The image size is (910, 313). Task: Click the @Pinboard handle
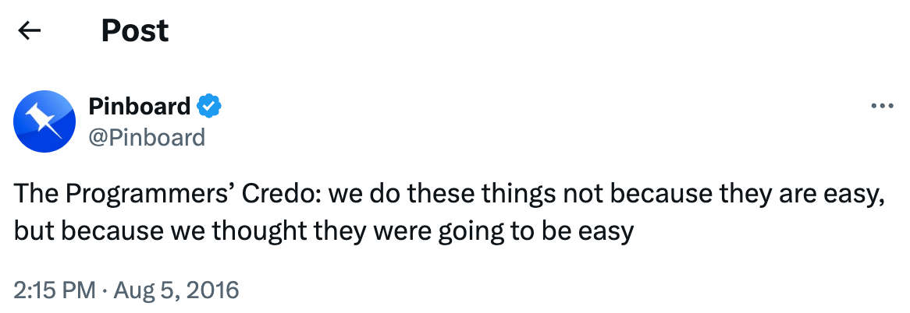point(147,137)
